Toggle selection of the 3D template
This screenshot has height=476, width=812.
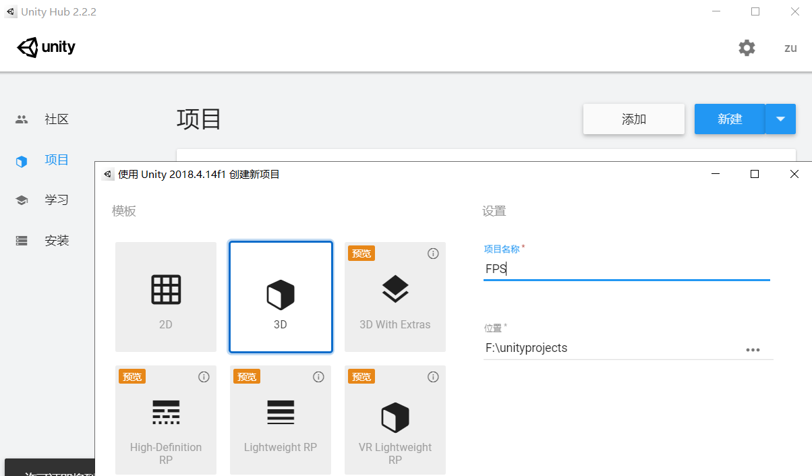(x=280, y=297)
